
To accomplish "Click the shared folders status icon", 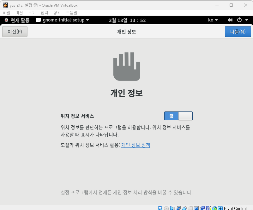I will click(x=190, y=208).
